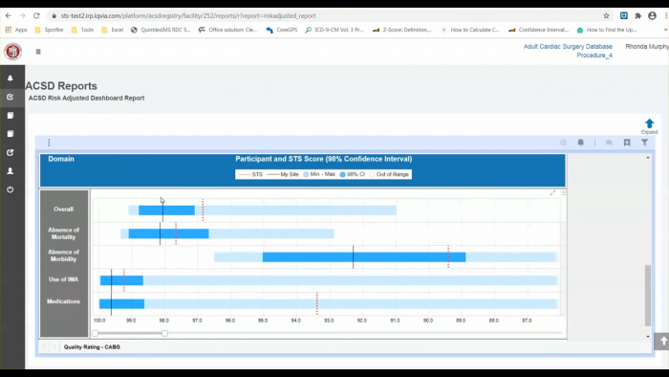Click the chart zoom slider right handle
Image resolution: width=669 pixels, height=377 pixels.
pyautogui.click(x=164, y=333)
